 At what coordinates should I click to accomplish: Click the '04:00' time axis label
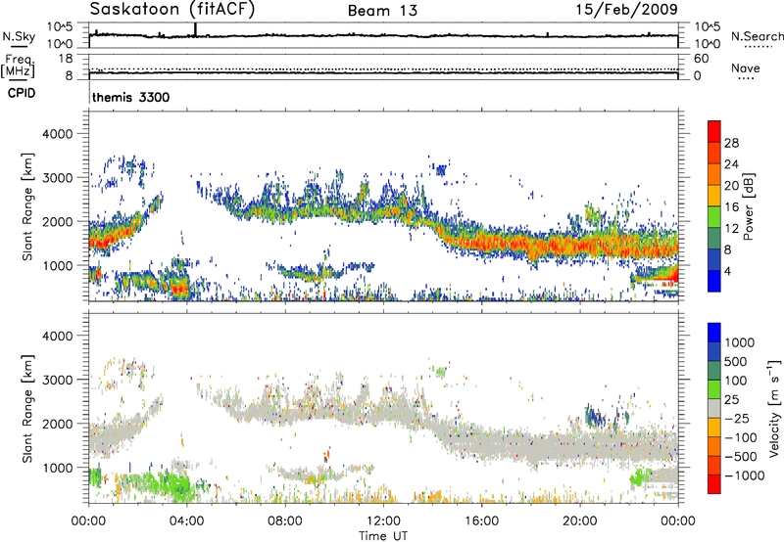click(186, 521)
